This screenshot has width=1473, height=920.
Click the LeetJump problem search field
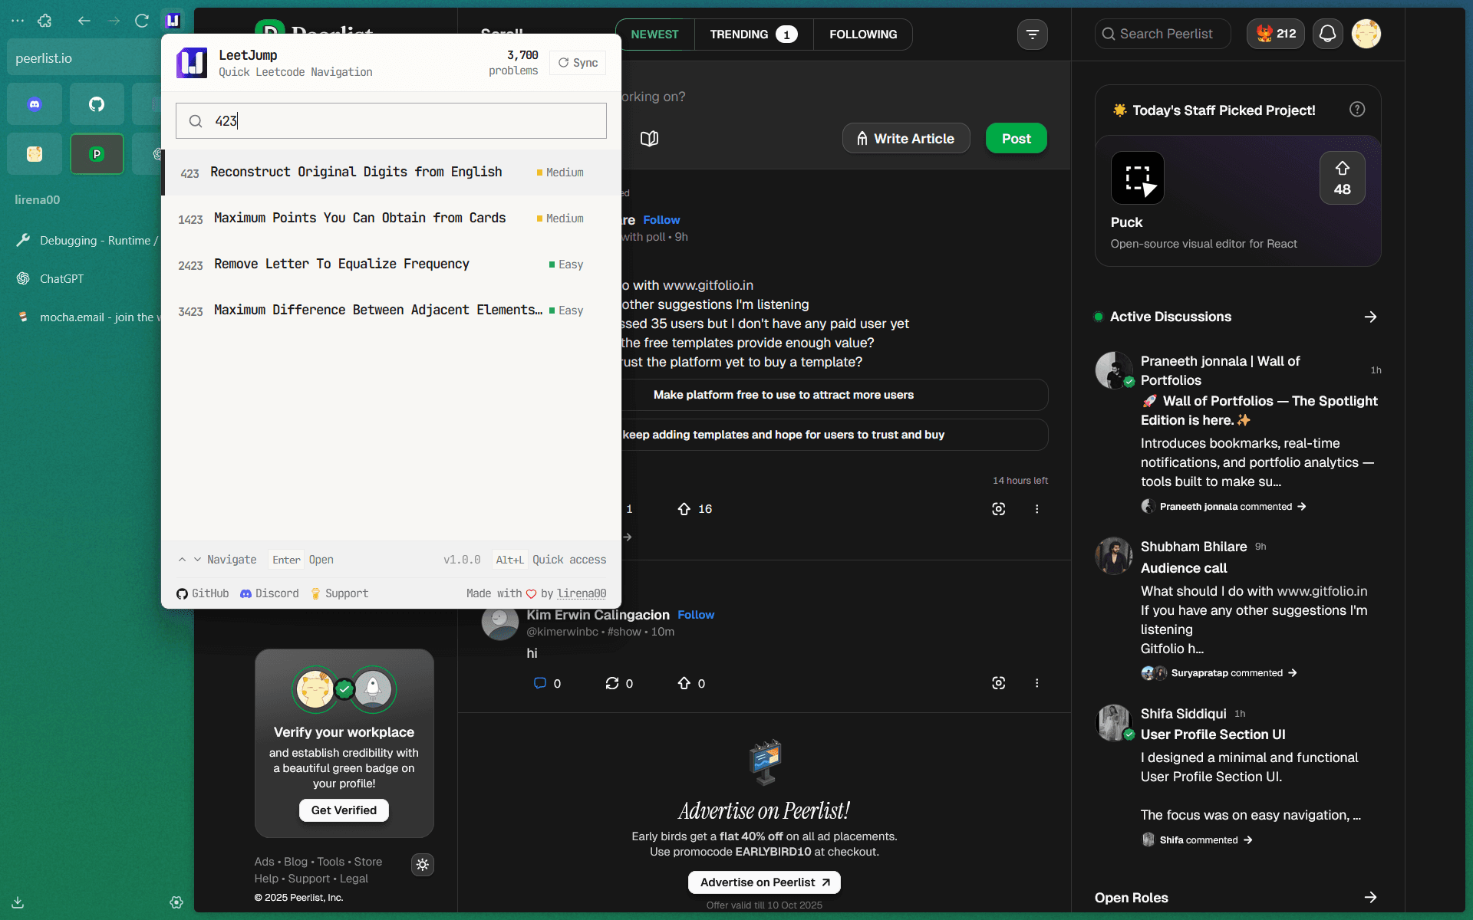[407, 121]
